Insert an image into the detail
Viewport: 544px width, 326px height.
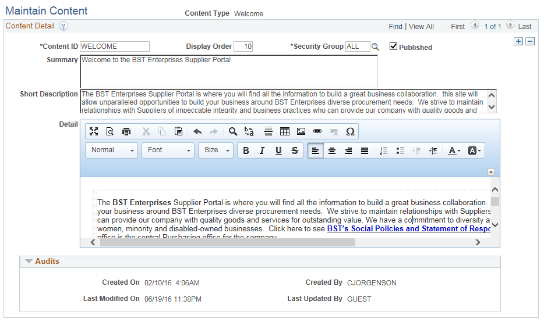[x=301, y=131]
